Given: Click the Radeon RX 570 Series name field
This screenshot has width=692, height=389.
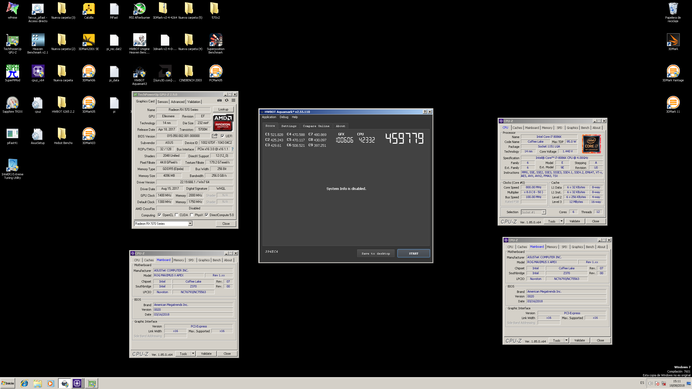Looking at the screenshot, I should click(183, 109).
